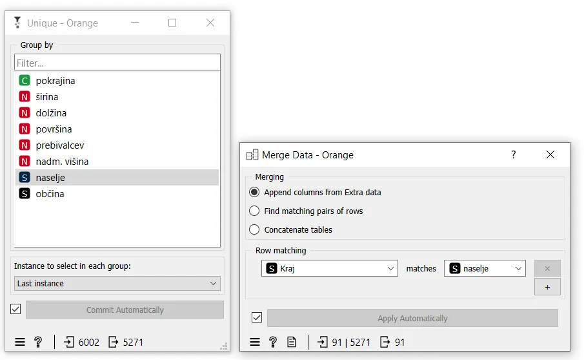Select občina string variable

[x=117, y=194]
